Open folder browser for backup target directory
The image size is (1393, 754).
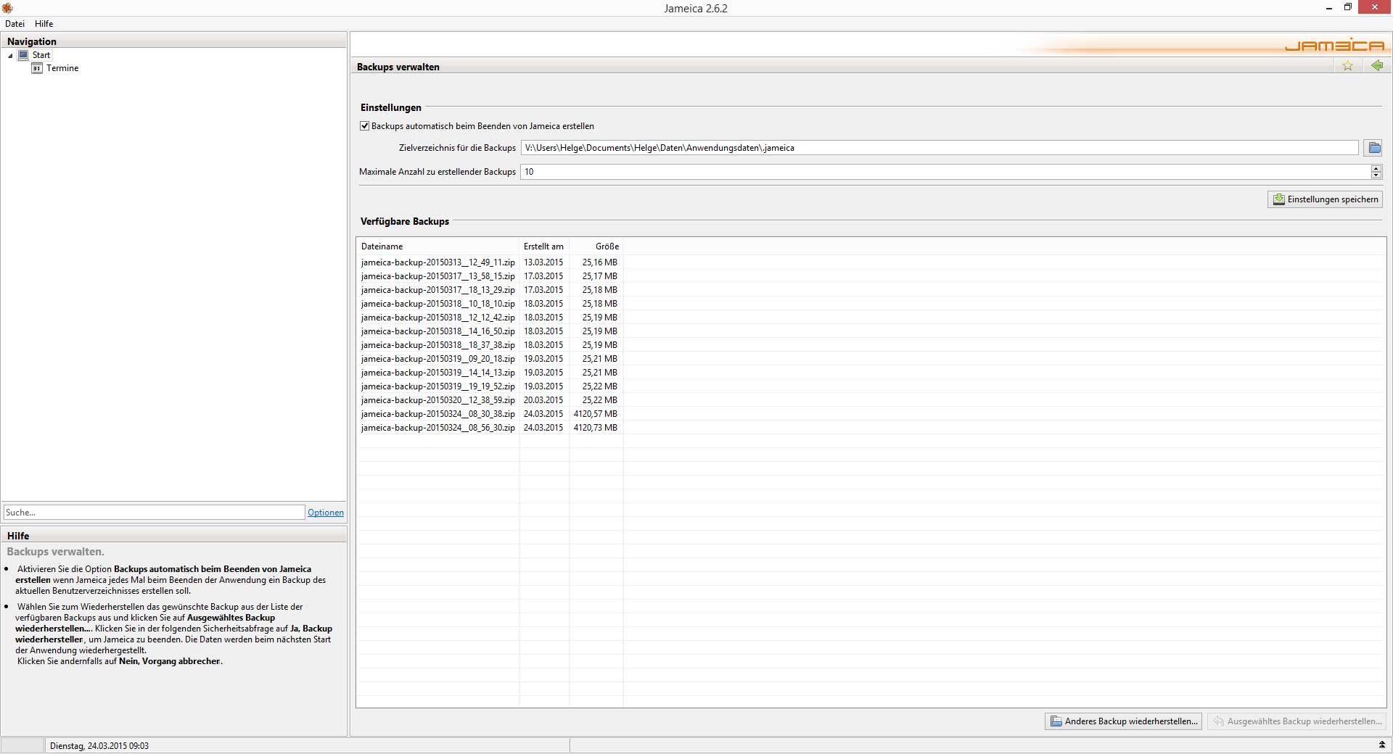(x=1374, y=148)
